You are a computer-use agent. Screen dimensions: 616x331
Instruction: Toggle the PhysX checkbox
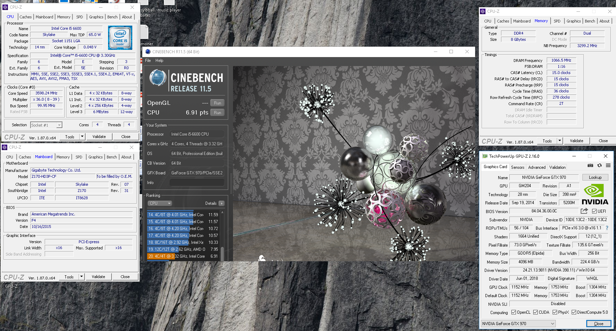555,312
